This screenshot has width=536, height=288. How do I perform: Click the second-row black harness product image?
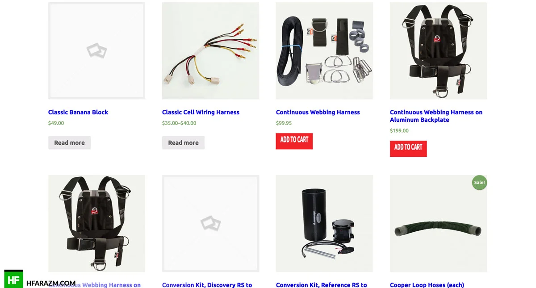pos(96,223)
